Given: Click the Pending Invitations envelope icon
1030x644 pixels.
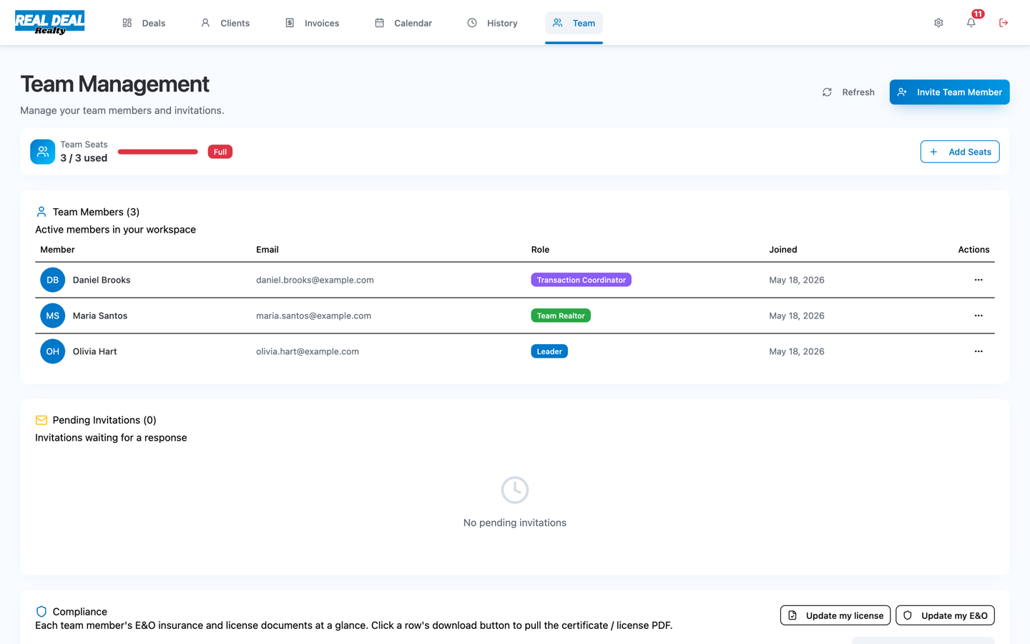Looking at the screenshot, I should [41, 420].
